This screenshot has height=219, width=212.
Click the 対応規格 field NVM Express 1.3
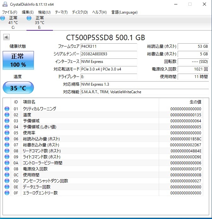145,84
